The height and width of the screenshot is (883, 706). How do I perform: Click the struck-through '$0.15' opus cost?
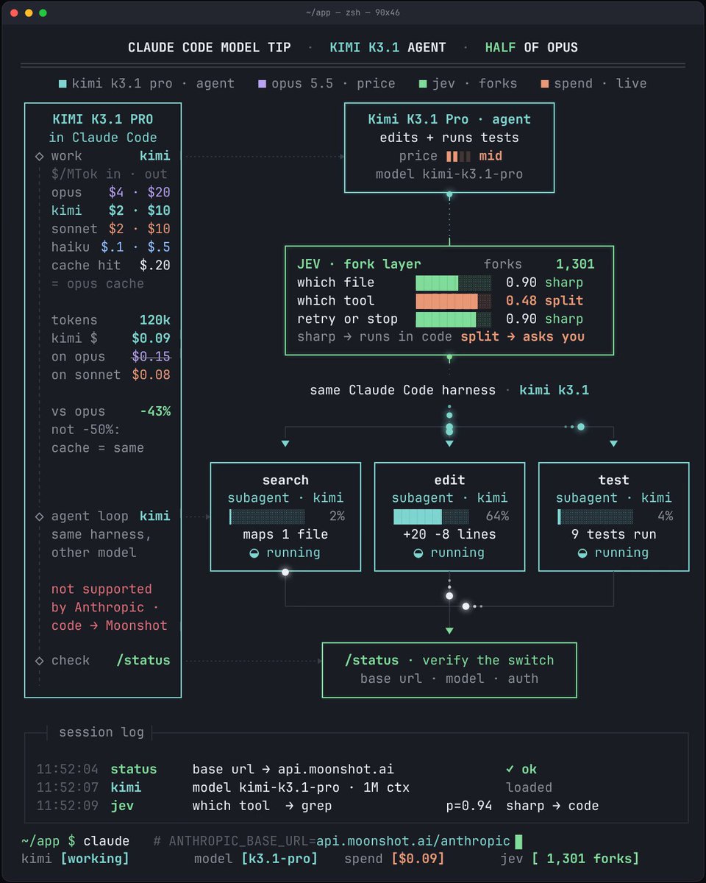point(151,357)
